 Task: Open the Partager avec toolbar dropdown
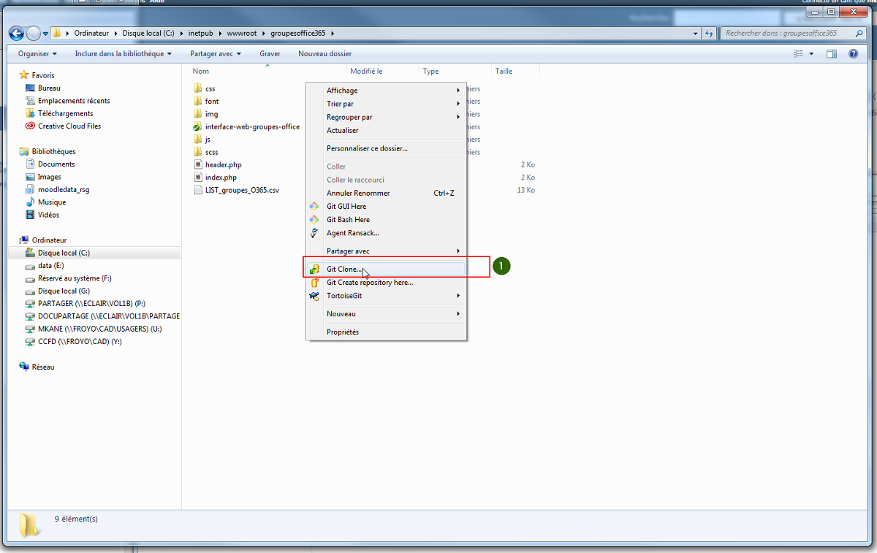click(x=216, y=54)
